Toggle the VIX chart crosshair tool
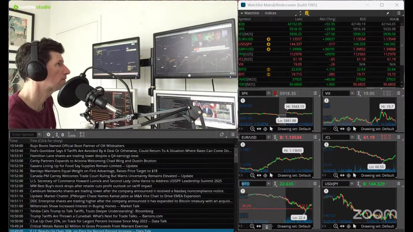413x232 pixels. coord(349,129)
